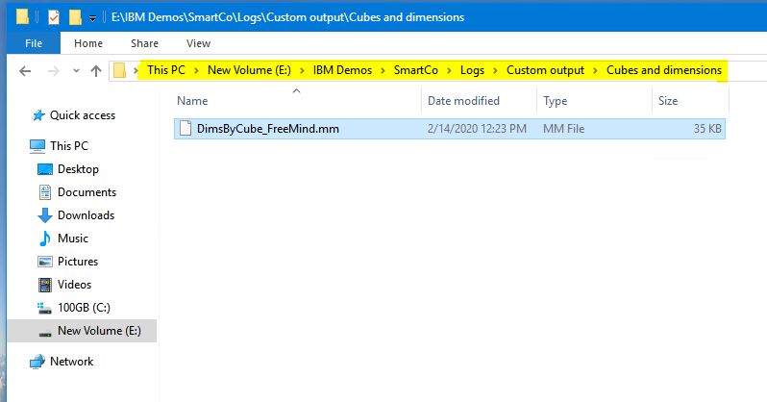The width and height of the screenshot is (767, 402).
Task: Open the Quick Access Toolbar customize dropdown
Action: (x=92, y=17)
